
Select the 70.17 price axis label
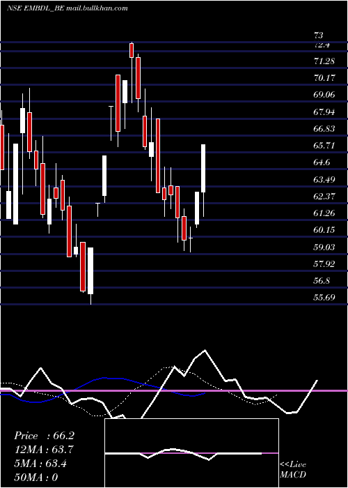pos(324,78)
